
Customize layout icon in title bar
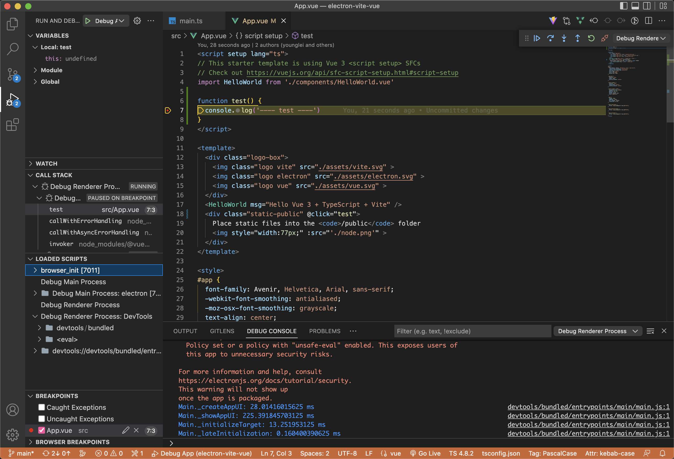coord(663,6)
